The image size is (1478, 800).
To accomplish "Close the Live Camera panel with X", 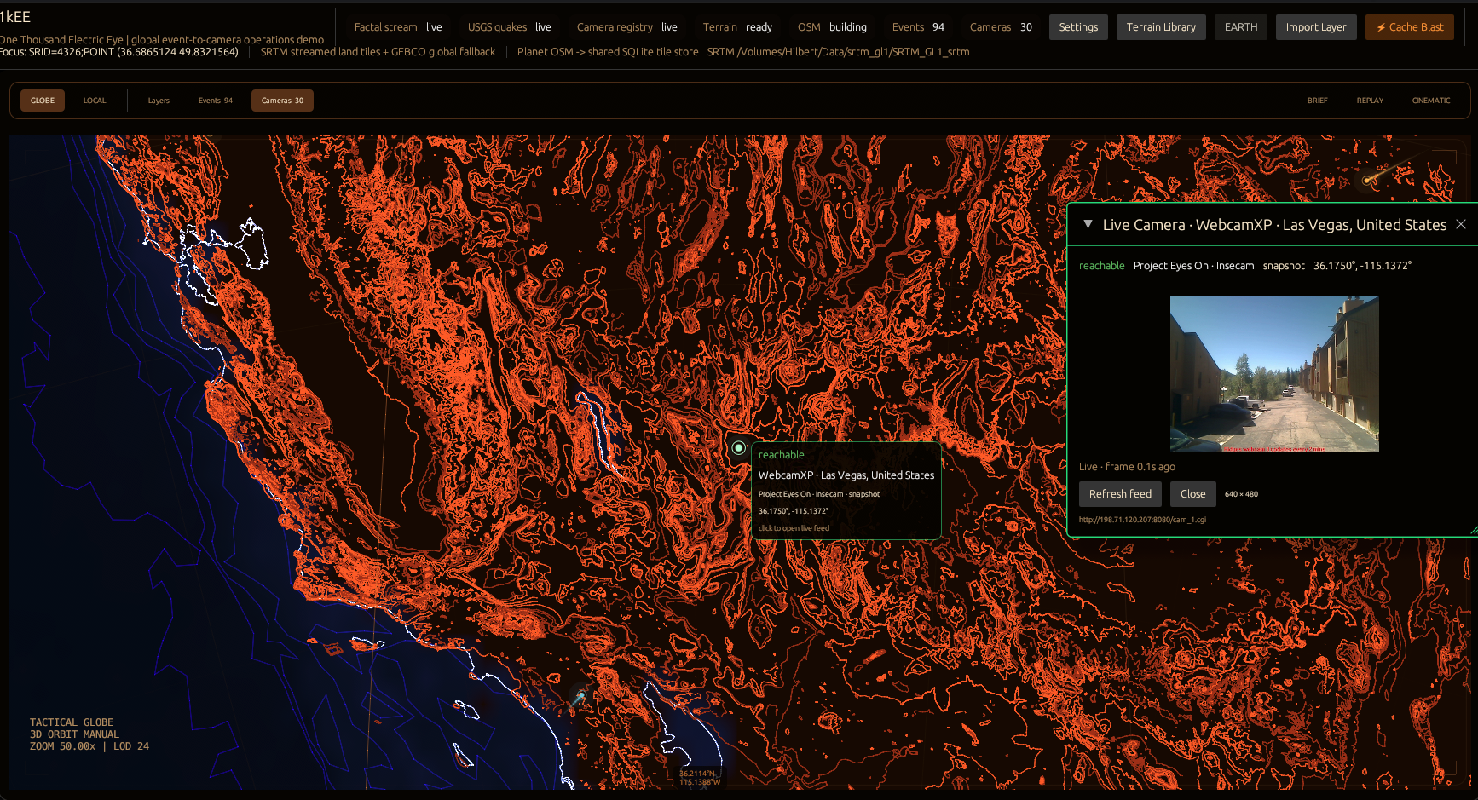I will pyautogui.click(x=1461, y=224).
